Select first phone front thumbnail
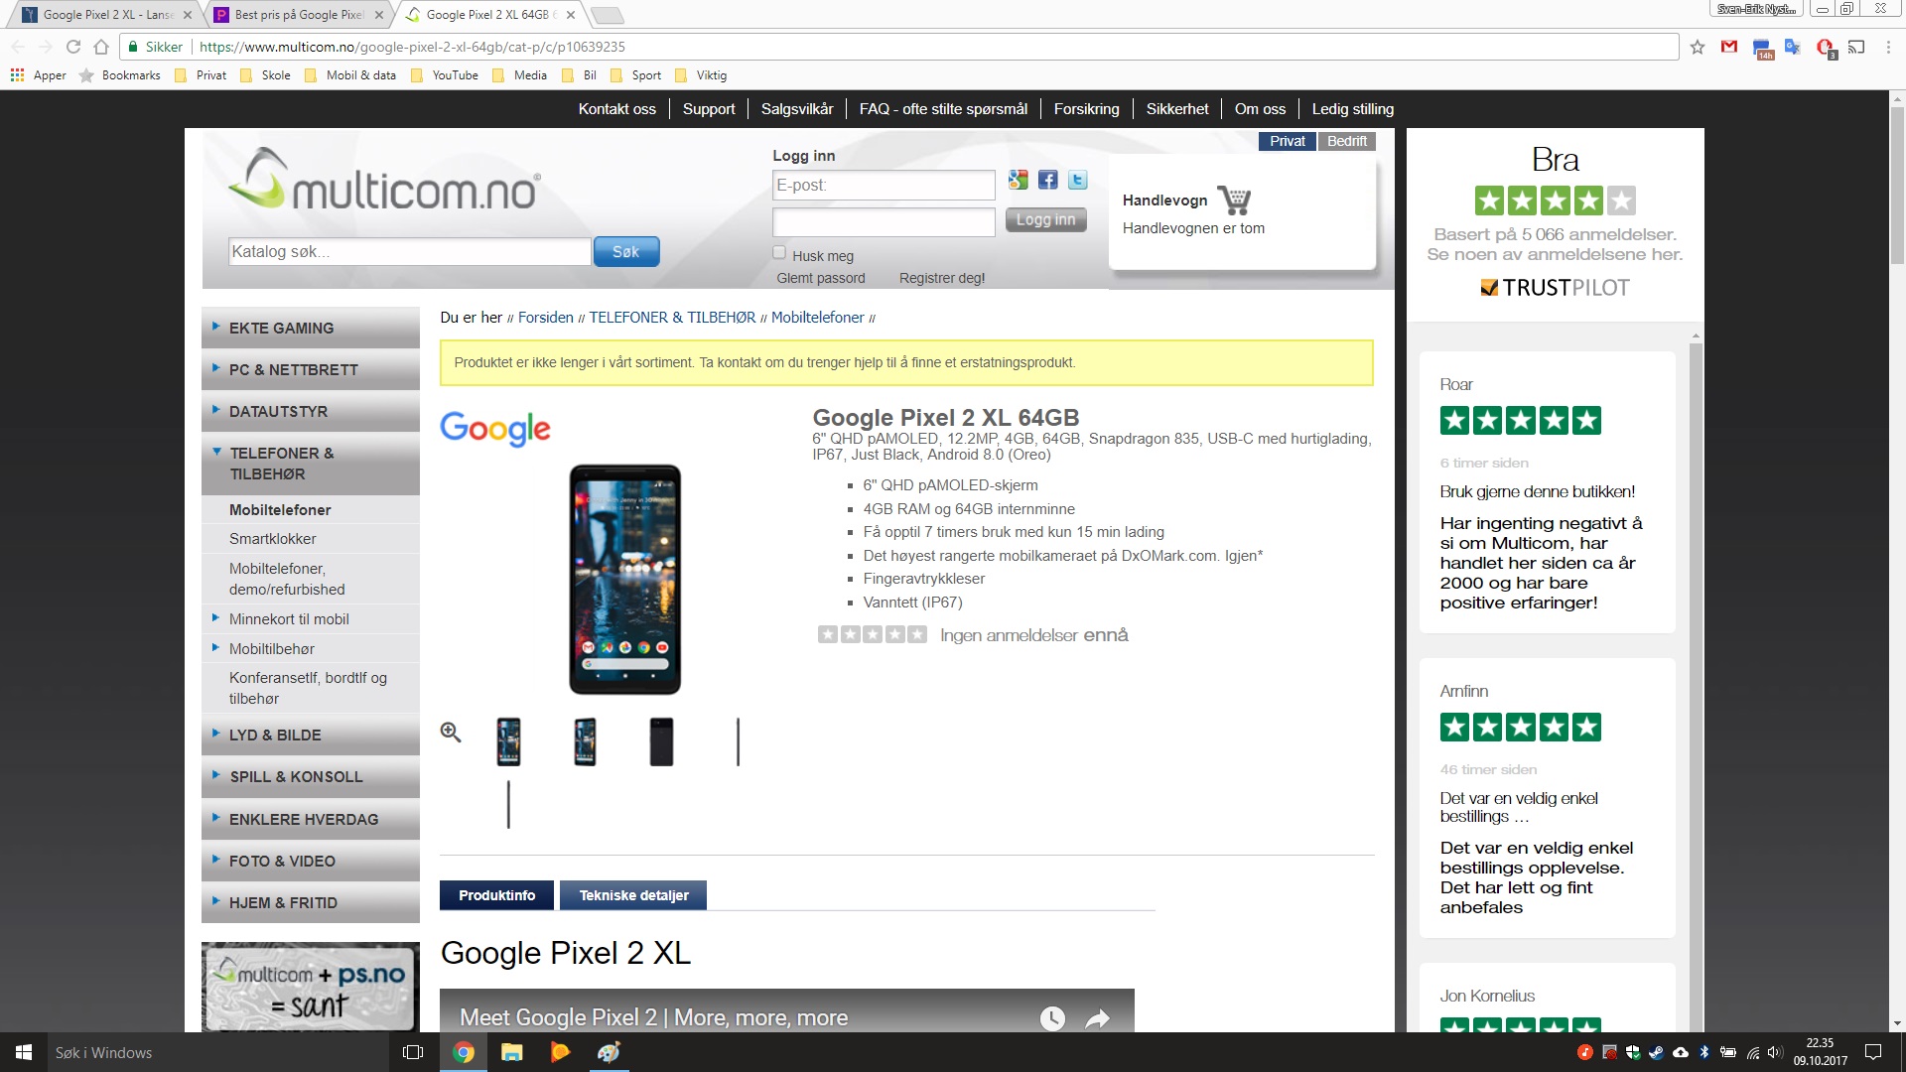Viewport: 1906px width, 1072px height. coord(508,741)
